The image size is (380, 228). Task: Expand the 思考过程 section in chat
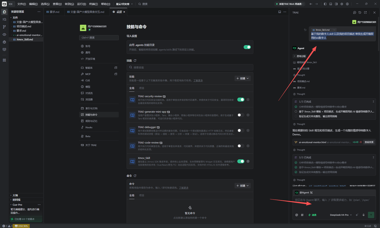tap(300, 56)
